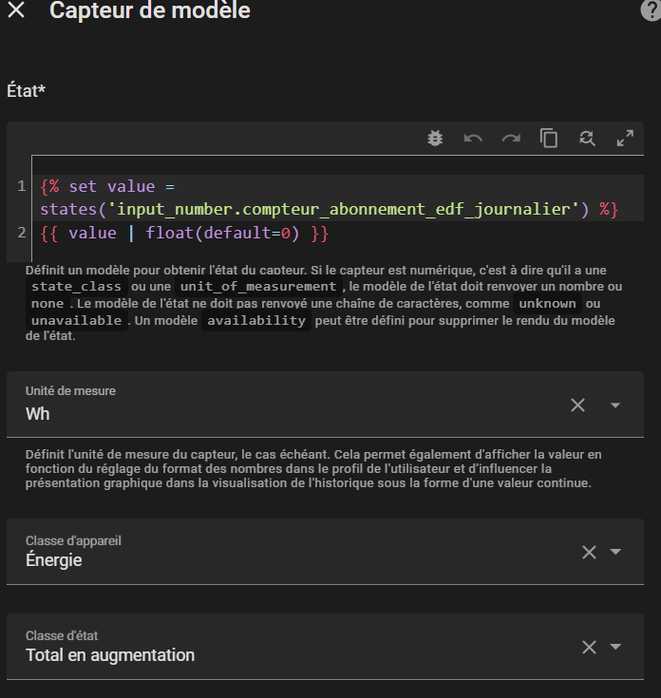Image resolution: width=661 pixels, height=698 pixels.
Task: Clear the Wh unit of measure value
Action: click(577, 406)
